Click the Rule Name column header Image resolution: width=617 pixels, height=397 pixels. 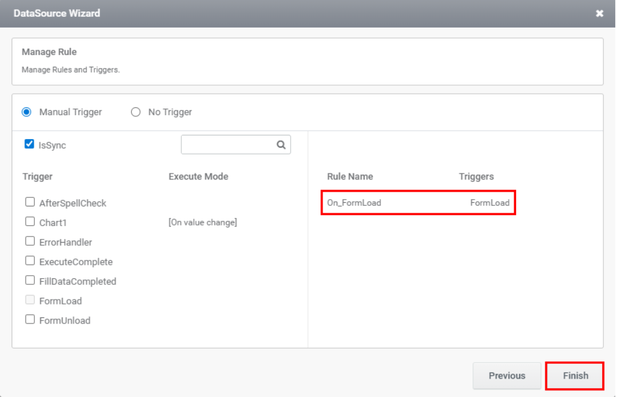pos(350,176)
